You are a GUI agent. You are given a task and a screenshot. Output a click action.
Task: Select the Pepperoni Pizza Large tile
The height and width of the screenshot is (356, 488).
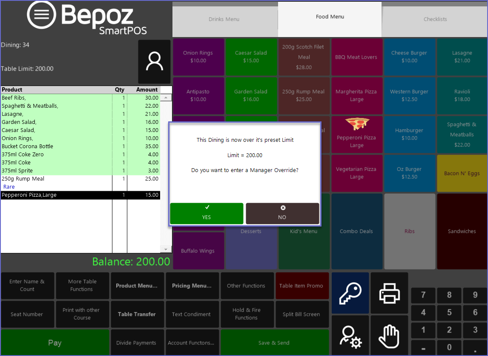point(356,135)
